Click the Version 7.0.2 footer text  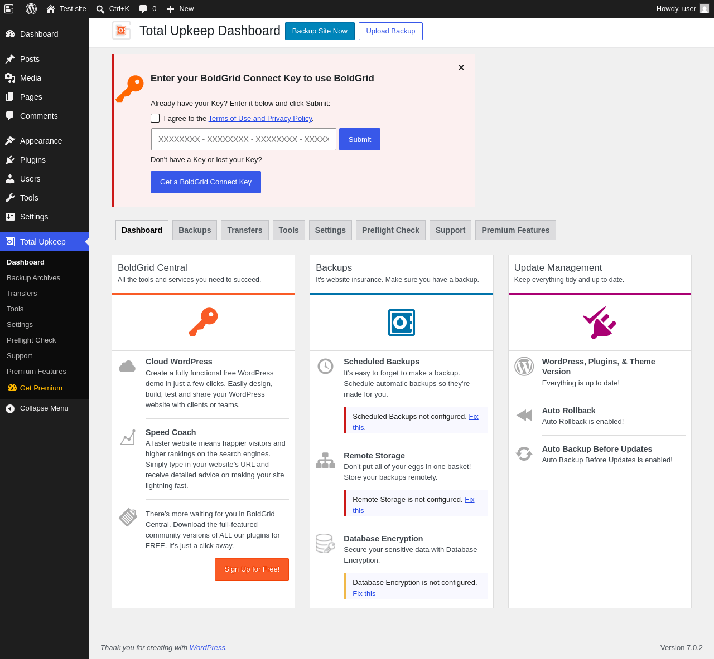(682, 648)
